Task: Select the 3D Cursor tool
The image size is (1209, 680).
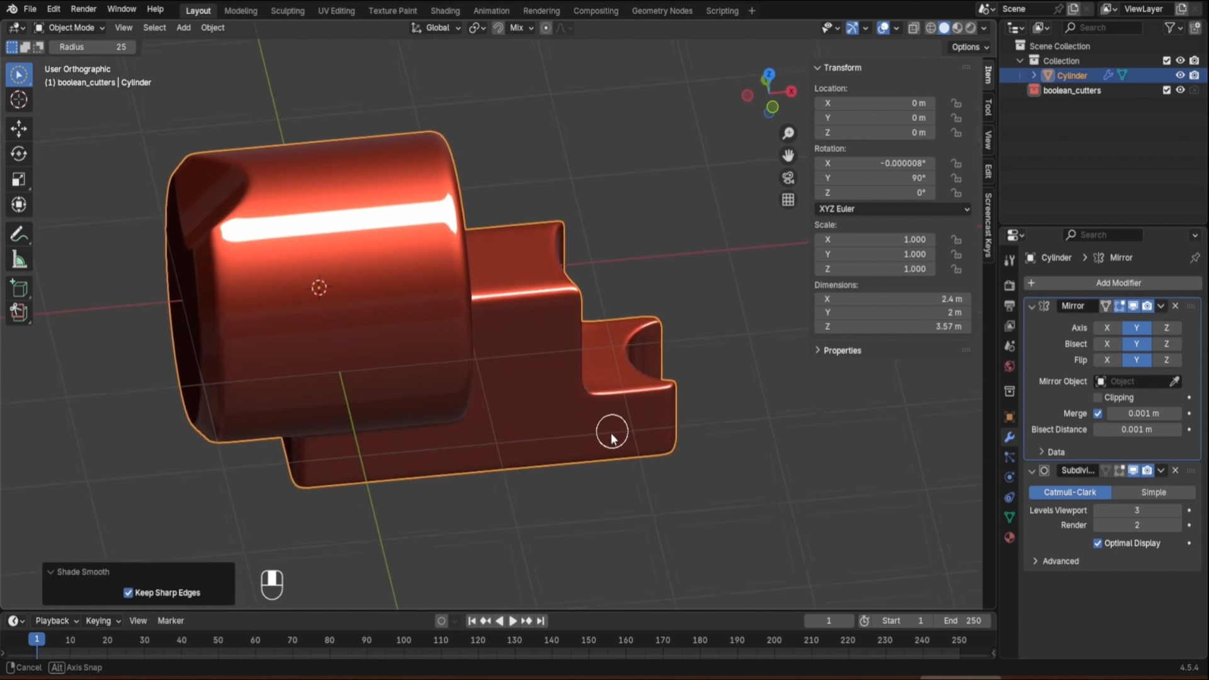Action: click(x=18, y=99)
